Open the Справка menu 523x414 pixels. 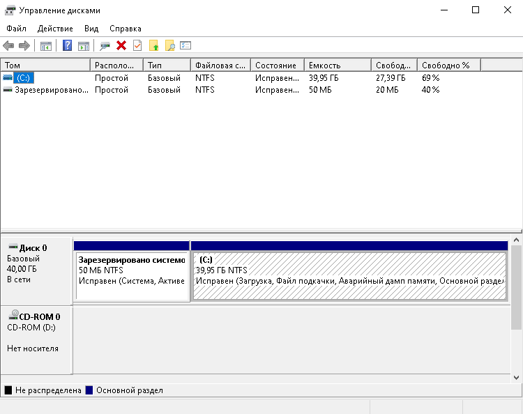click(126, 29)
